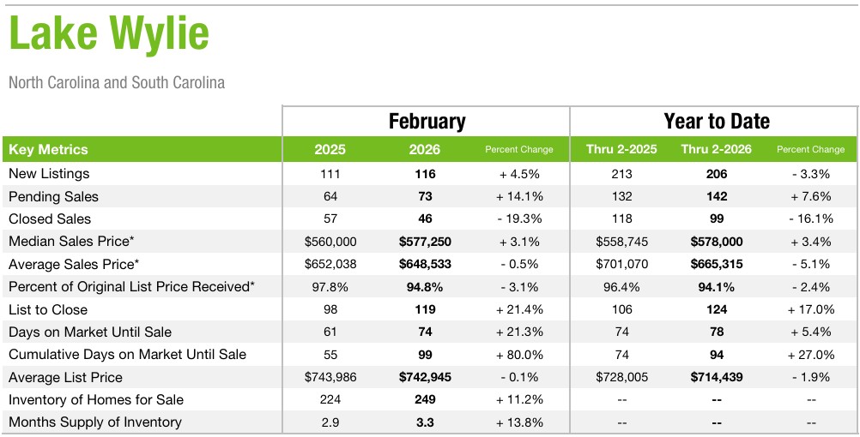Click the Lake Wylie title heading
This screenshot has width=860, height=437.
click(109, 34)
